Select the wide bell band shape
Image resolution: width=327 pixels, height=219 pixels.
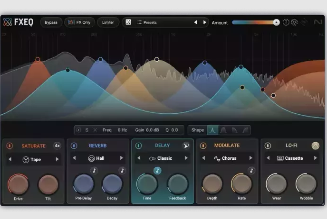[x=223, y=130]
